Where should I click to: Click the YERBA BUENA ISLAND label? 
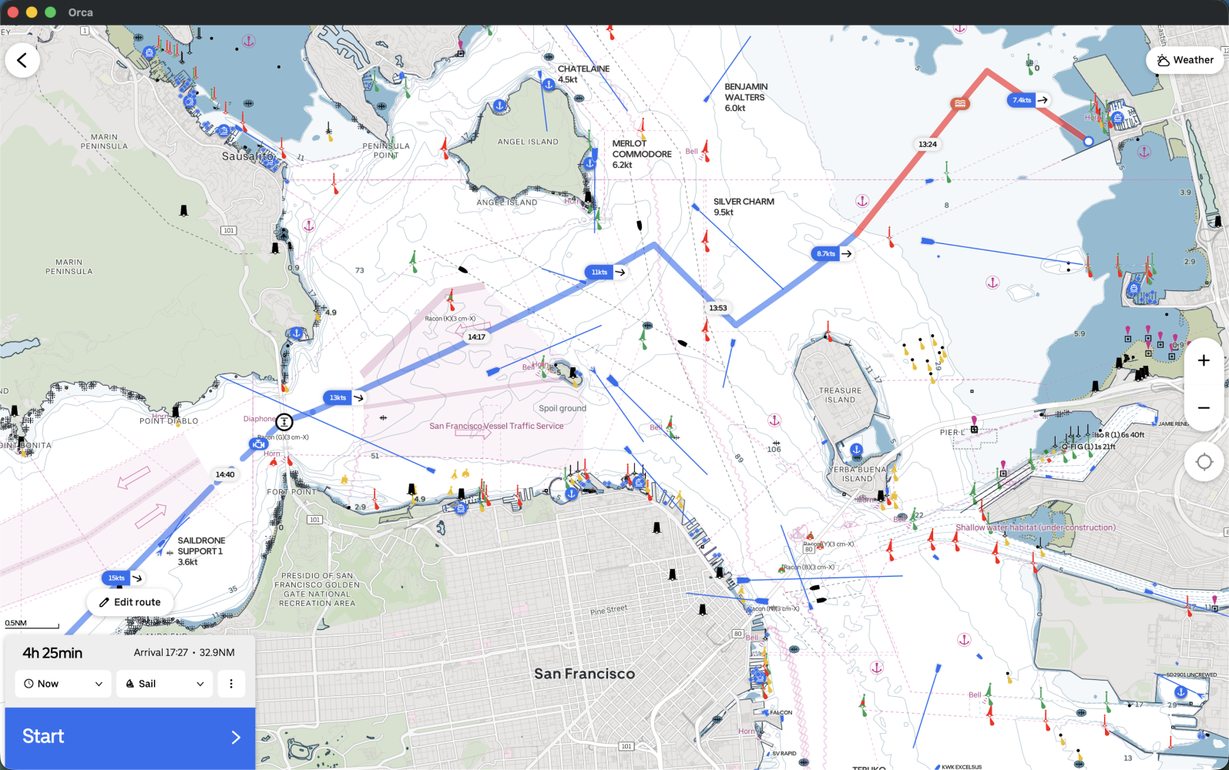858,474
